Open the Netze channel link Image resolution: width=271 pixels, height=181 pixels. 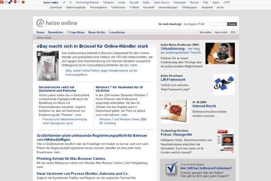point(146,3)
